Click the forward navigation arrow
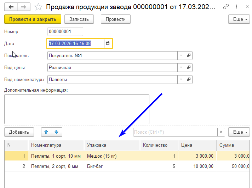 click(23, 7)
